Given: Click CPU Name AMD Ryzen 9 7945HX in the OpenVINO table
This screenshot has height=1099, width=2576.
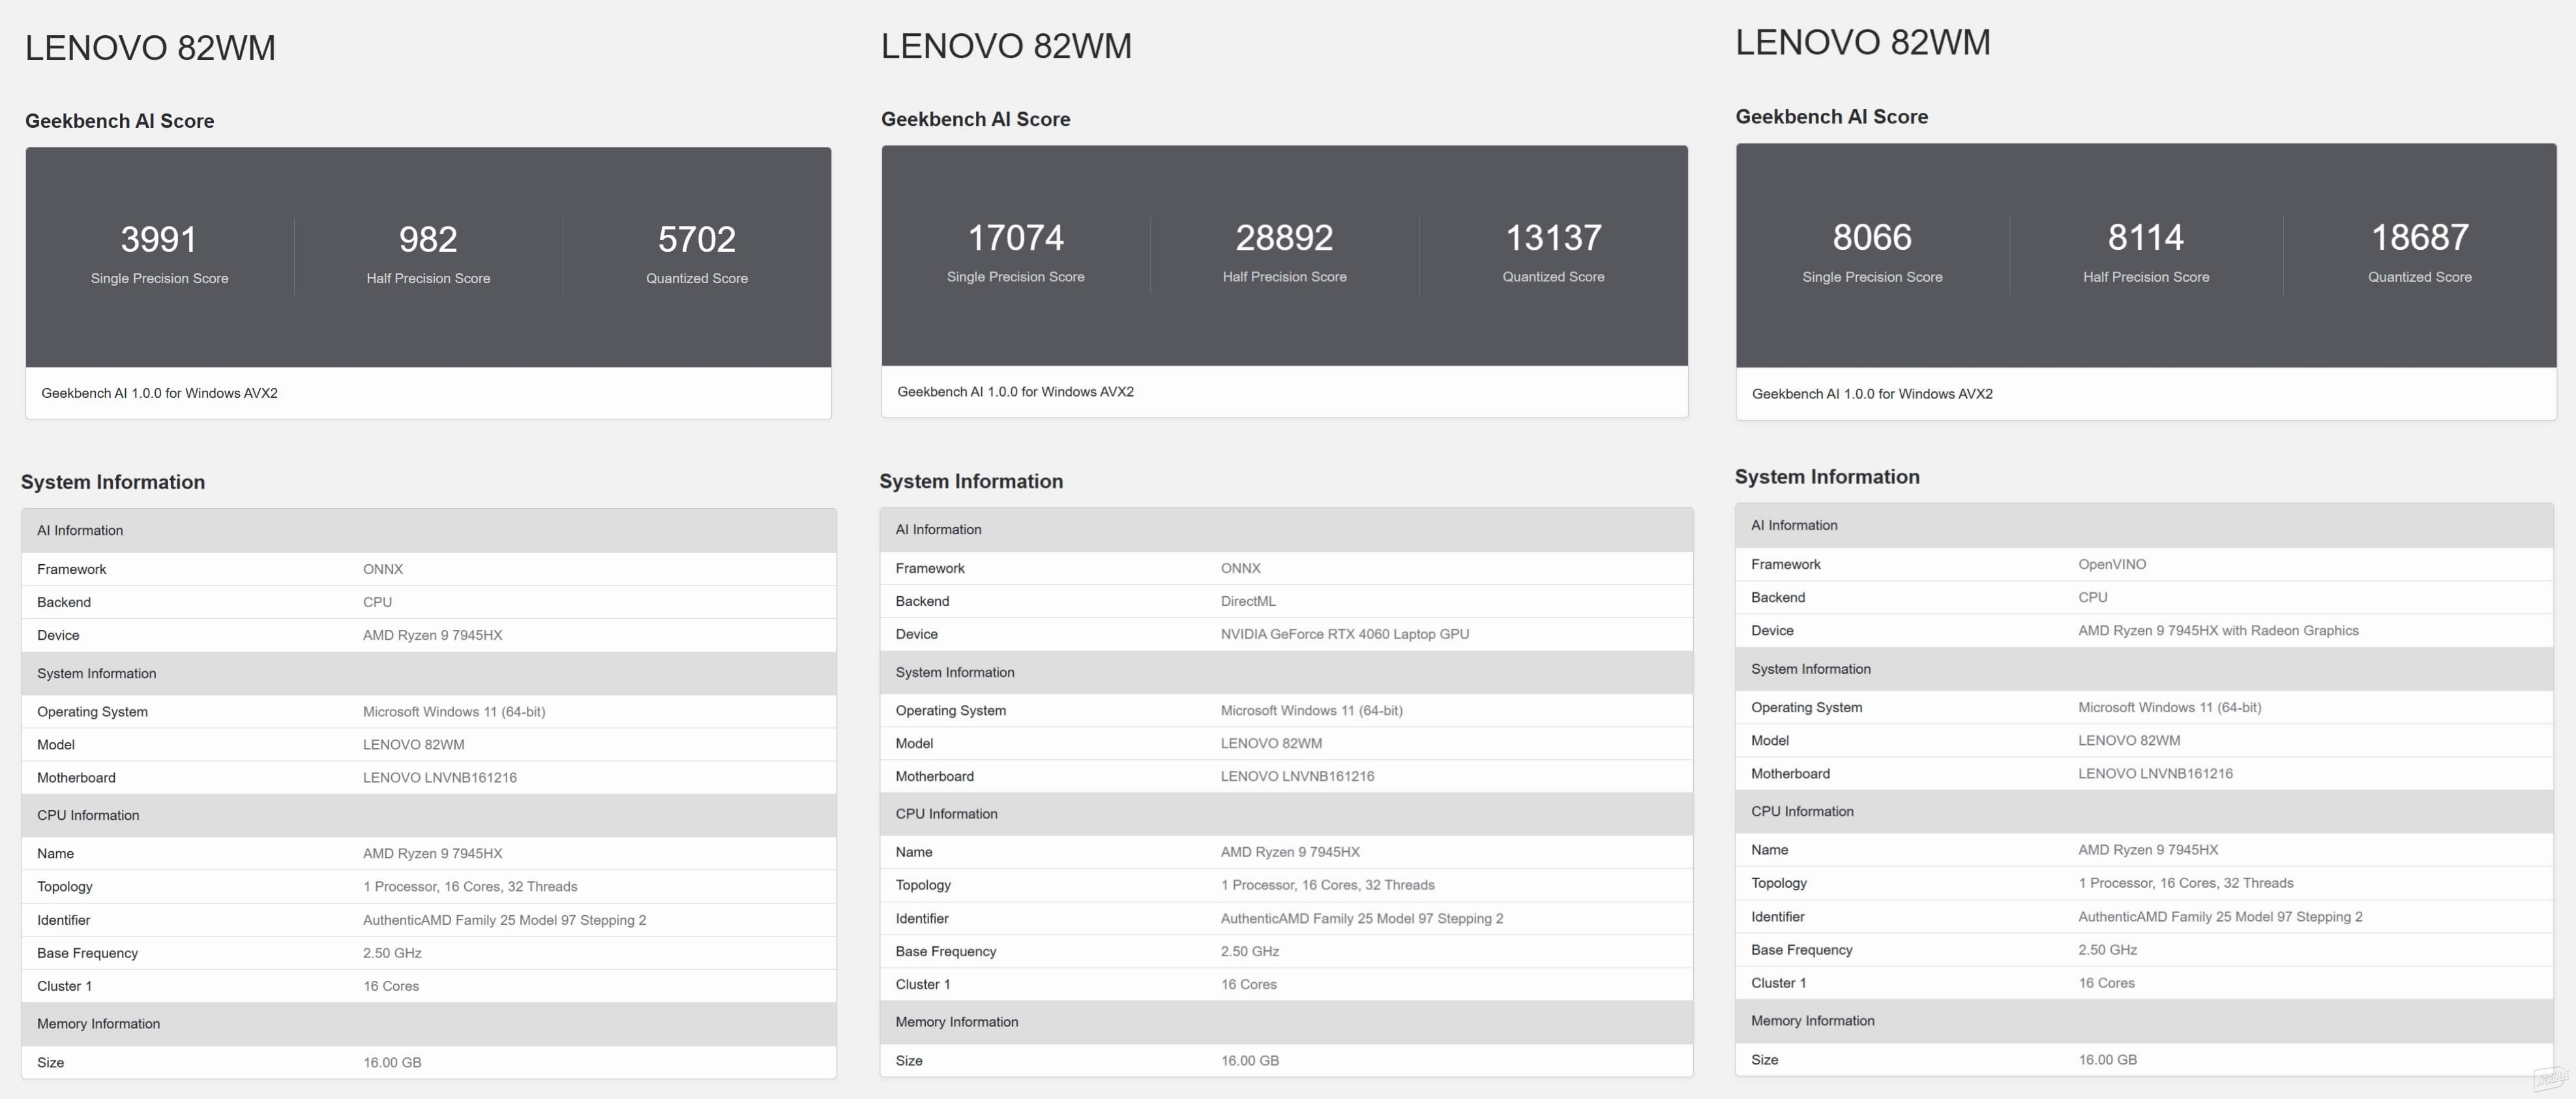Looking at the screenshot, I should tap(2148, 850).
